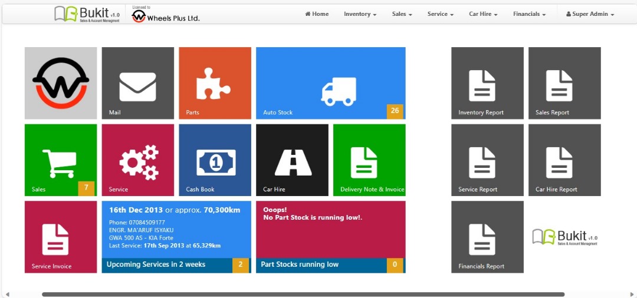Expand the Sales dropdown in navbar
The image size is (637, 298).
pyautogui.click(x=402, y=14)
